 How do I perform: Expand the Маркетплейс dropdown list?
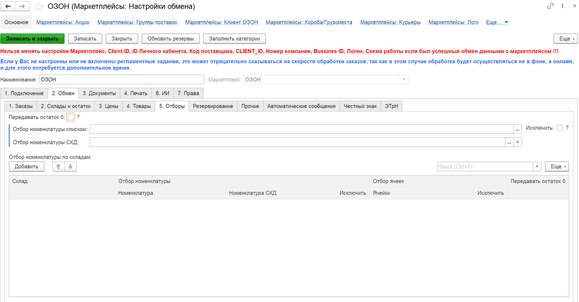[x=404, y=79]
